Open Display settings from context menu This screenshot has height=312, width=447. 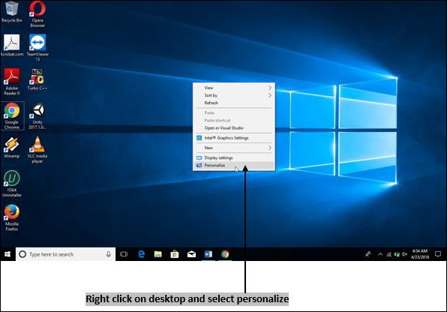point(234,157)
